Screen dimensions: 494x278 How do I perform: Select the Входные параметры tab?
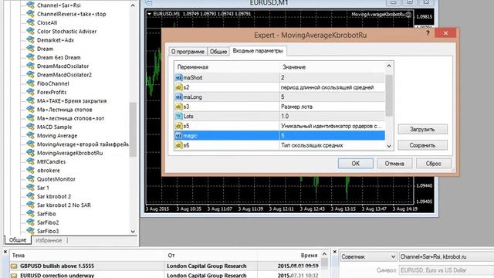(x=258, y=51)
